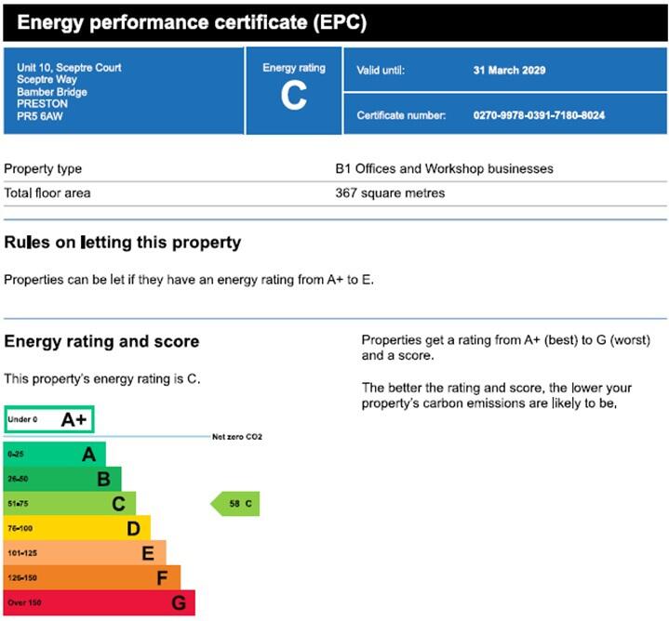Click the 'Under 0 A+' outlined box

tap(49, 419)
